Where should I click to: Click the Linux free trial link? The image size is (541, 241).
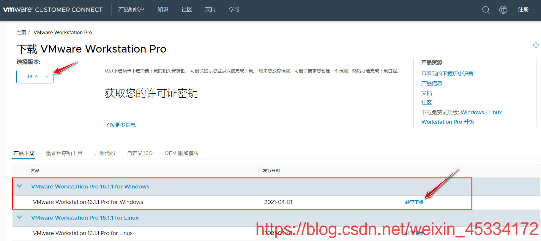(495, 112)
